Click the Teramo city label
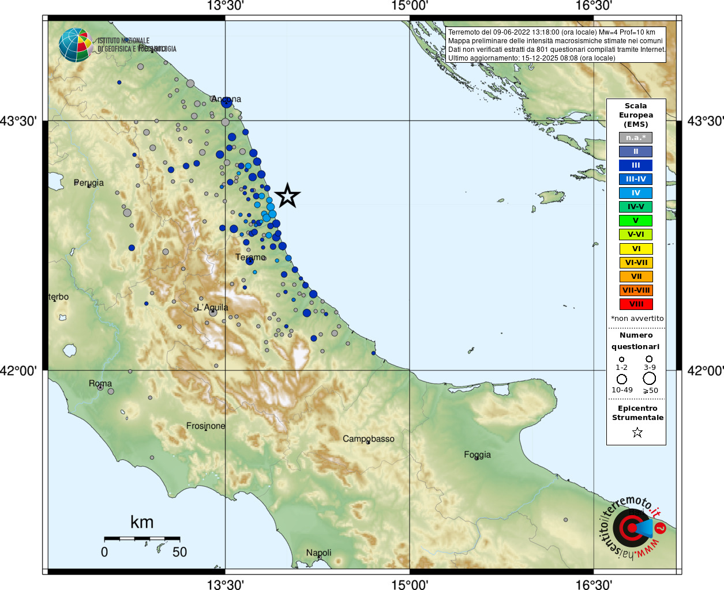724x590 pixels. tap(250, 257)
